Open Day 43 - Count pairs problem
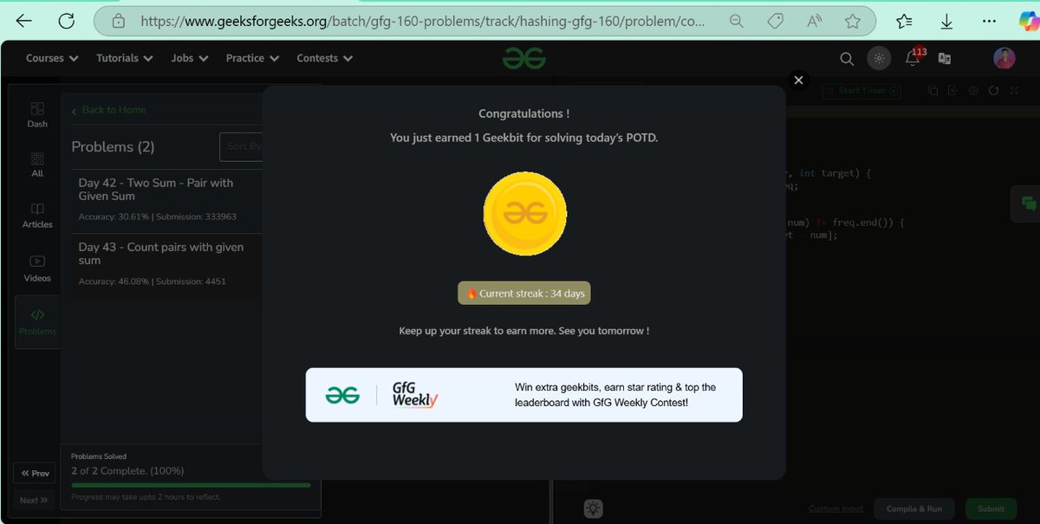This screenshot has height=524, width=1040. click(166, 266)
